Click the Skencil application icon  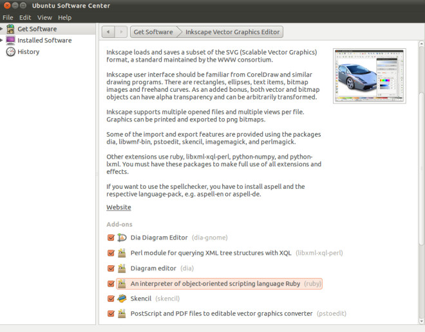point(122,299)
